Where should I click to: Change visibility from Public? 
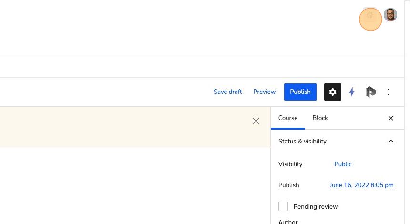pos(343,164)
